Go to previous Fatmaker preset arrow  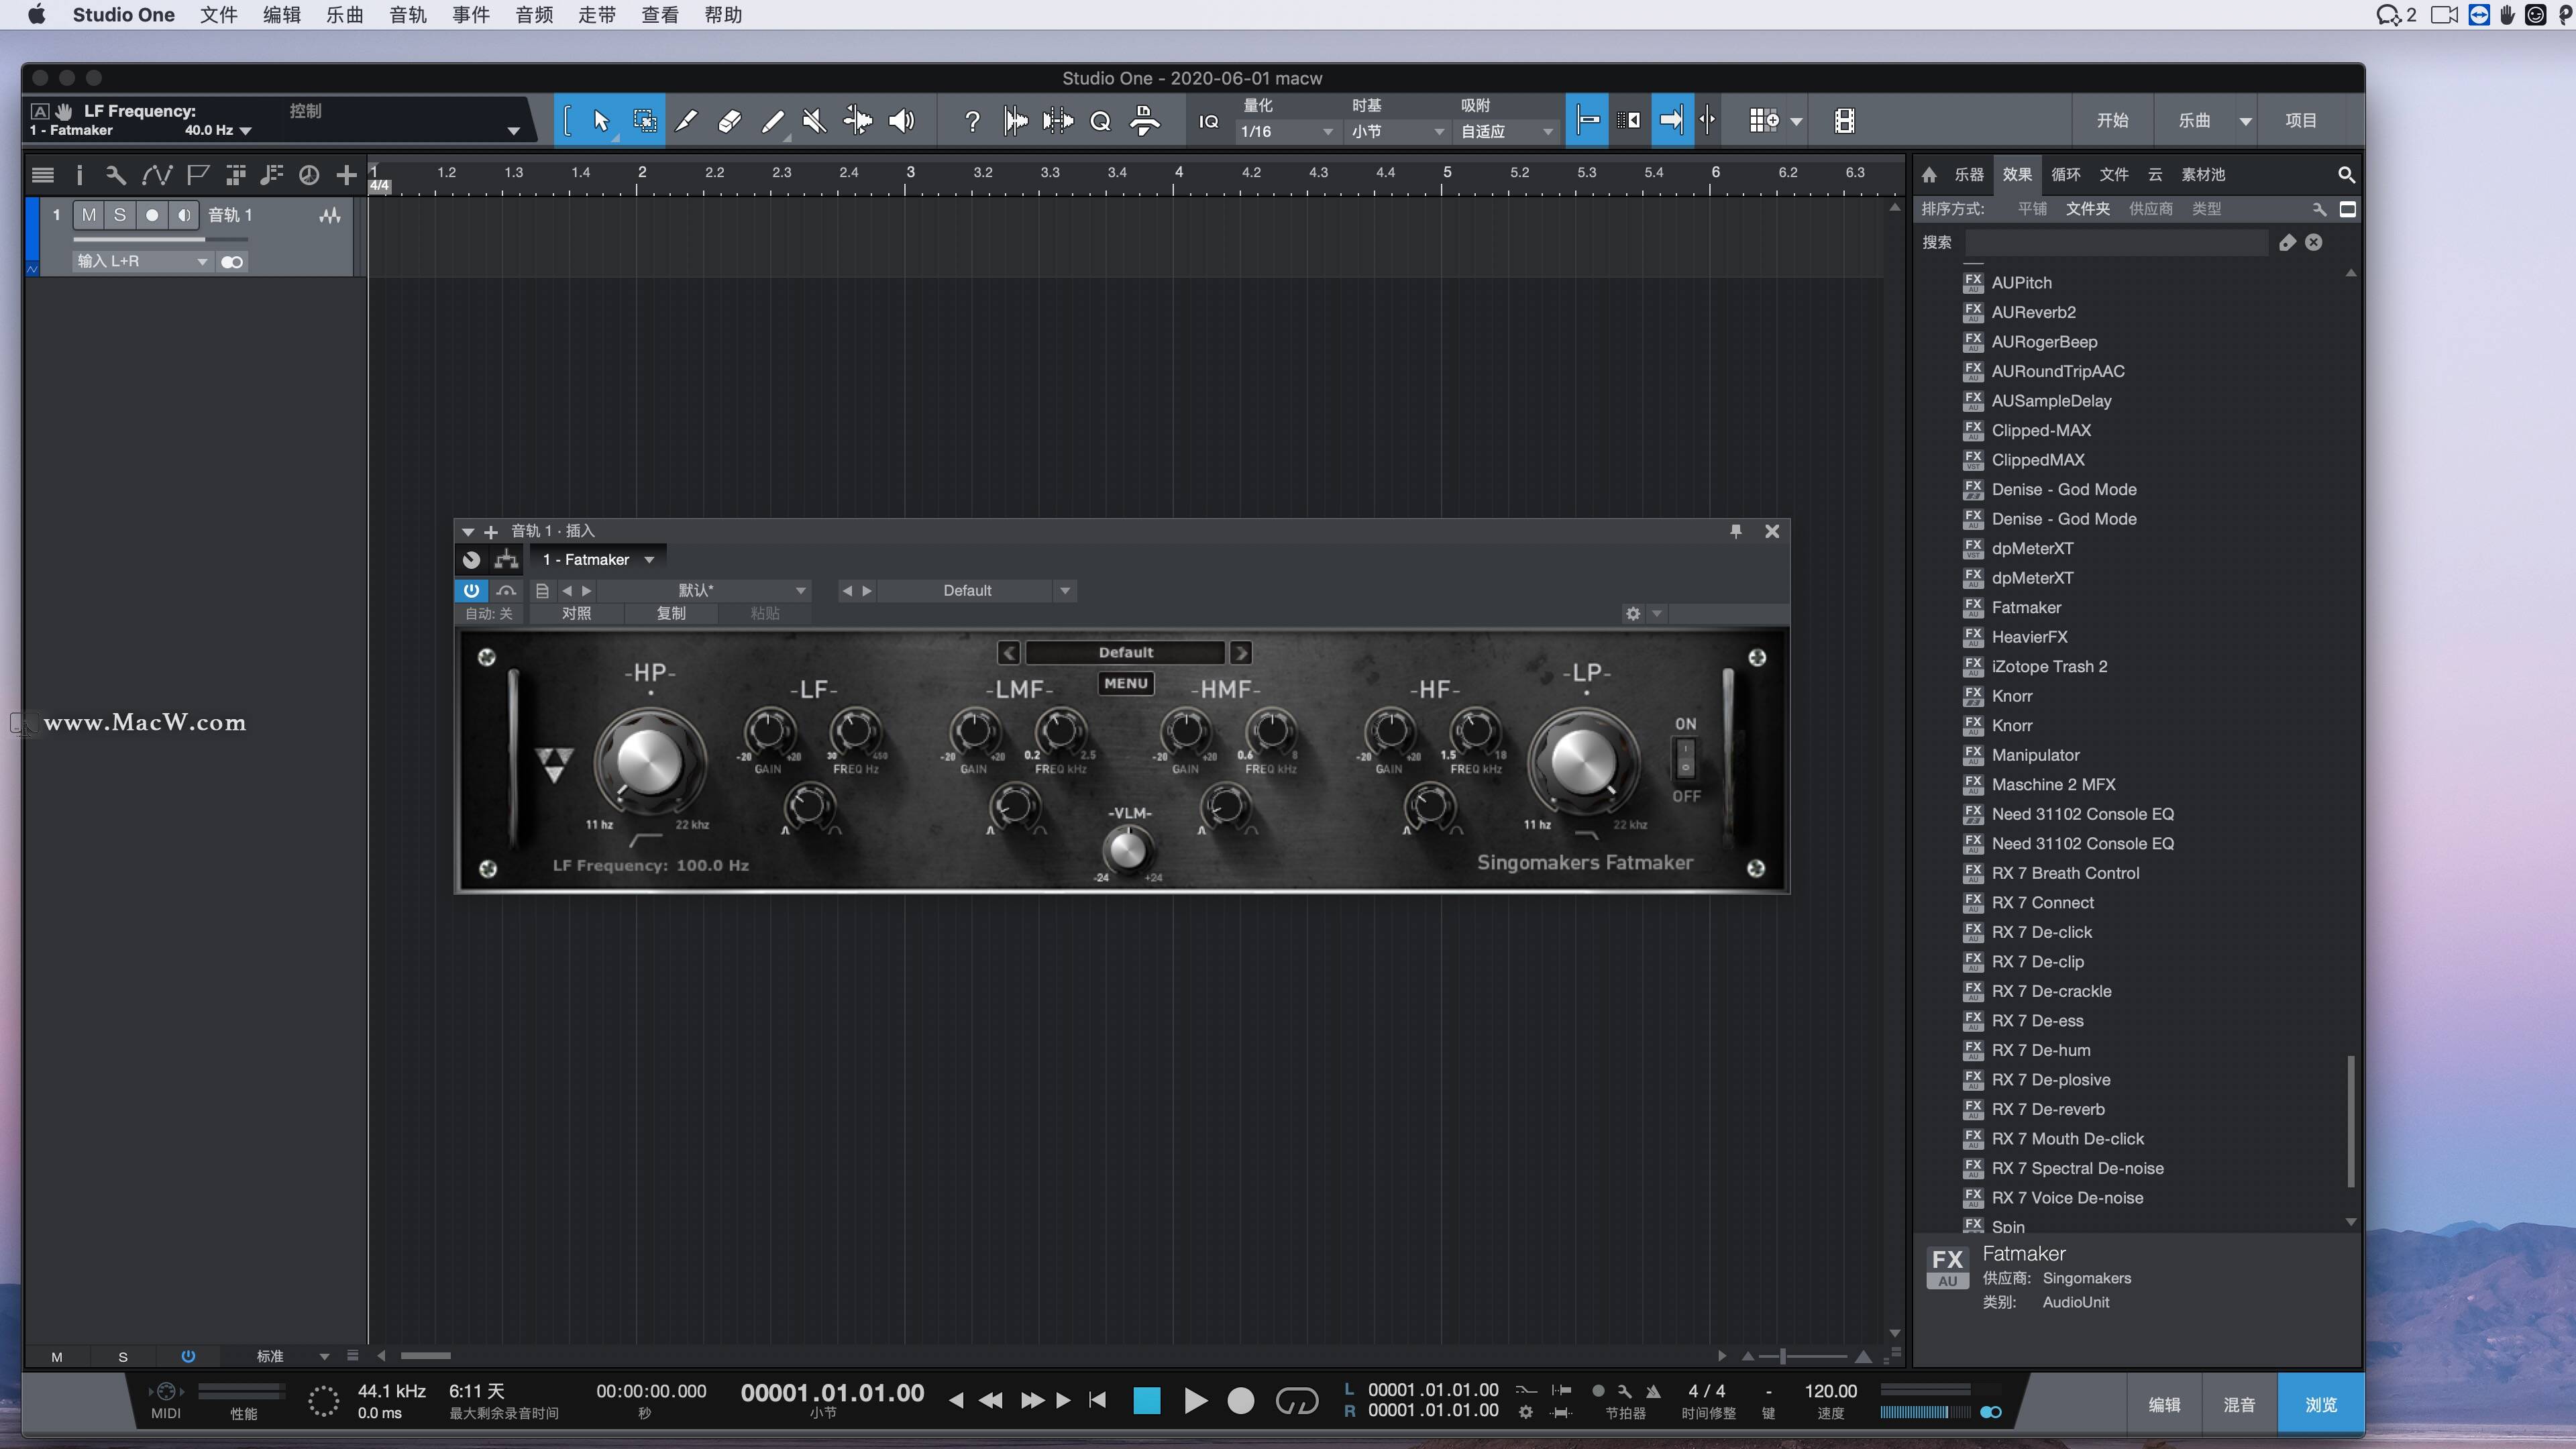tap(1008, 653)
